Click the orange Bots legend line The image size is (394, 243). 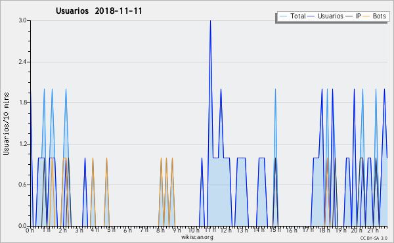point(366,16)
